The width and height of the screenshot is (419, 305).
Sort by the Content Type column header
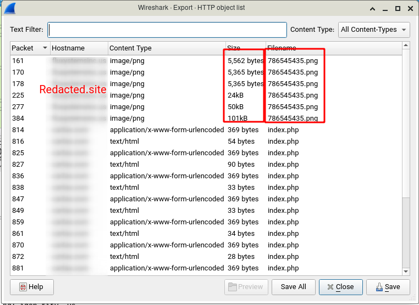click(167, 48)
